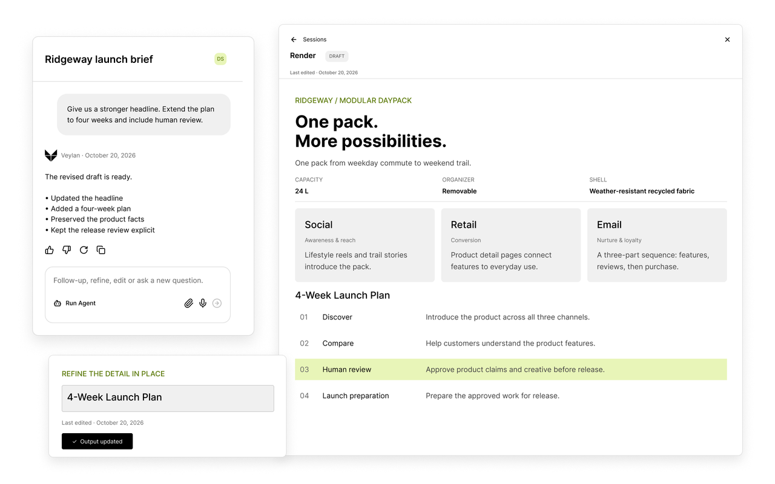The width and height of the screenshot is (775, 484).
Task: Attach a file with the paperclip icon
Action: click(188, 303)
